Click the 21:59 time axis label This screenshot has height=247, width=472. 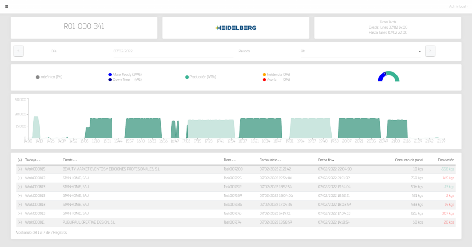coord(441,141)
